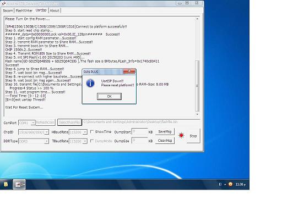
Task: Expand the ChipID dropdown
Action: pyautogui.click(x=47, y=132)
